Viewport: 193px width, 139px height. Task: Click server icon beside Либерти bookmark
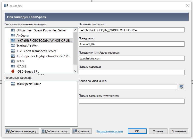click(13, 36)
